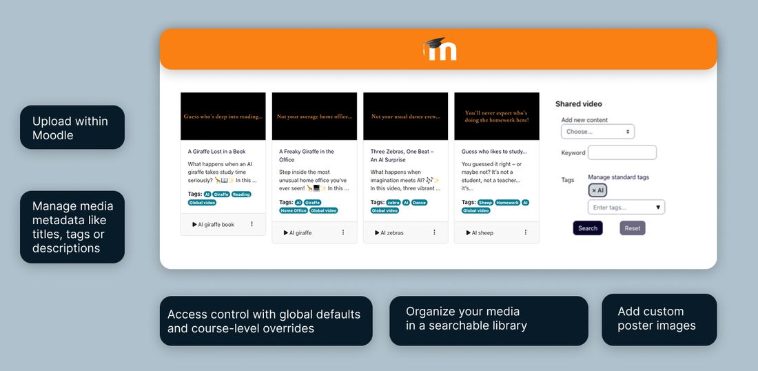Image resolution: width=758 pixels, height=371 pixels.
Task: Open three-dot menu on AI sheep card
Action: [x=526, y=232]
